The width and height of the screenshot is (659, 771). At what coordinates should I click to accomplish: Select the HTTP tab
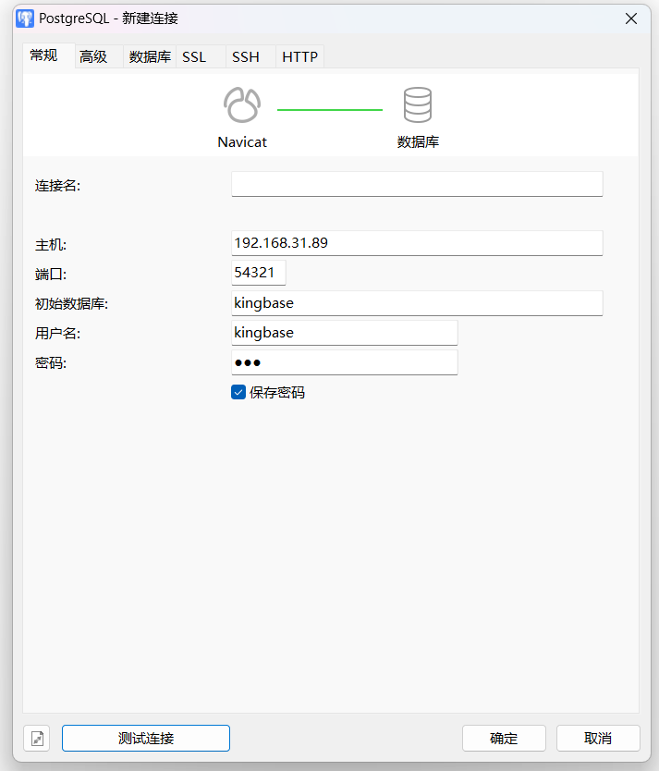point(299,56)
